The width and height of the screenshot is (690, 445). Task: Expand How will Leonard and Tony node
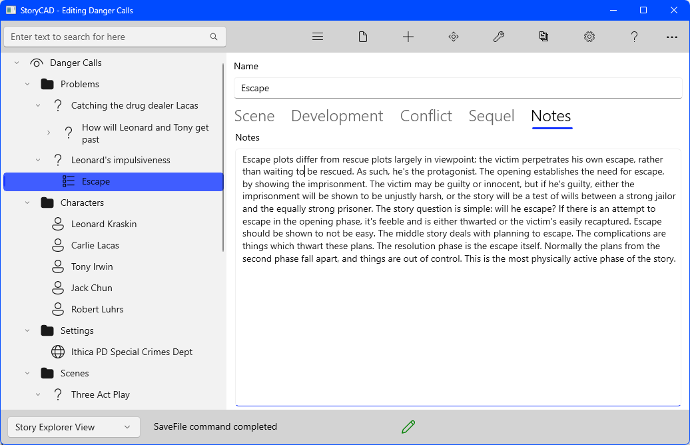coord(49,133)
